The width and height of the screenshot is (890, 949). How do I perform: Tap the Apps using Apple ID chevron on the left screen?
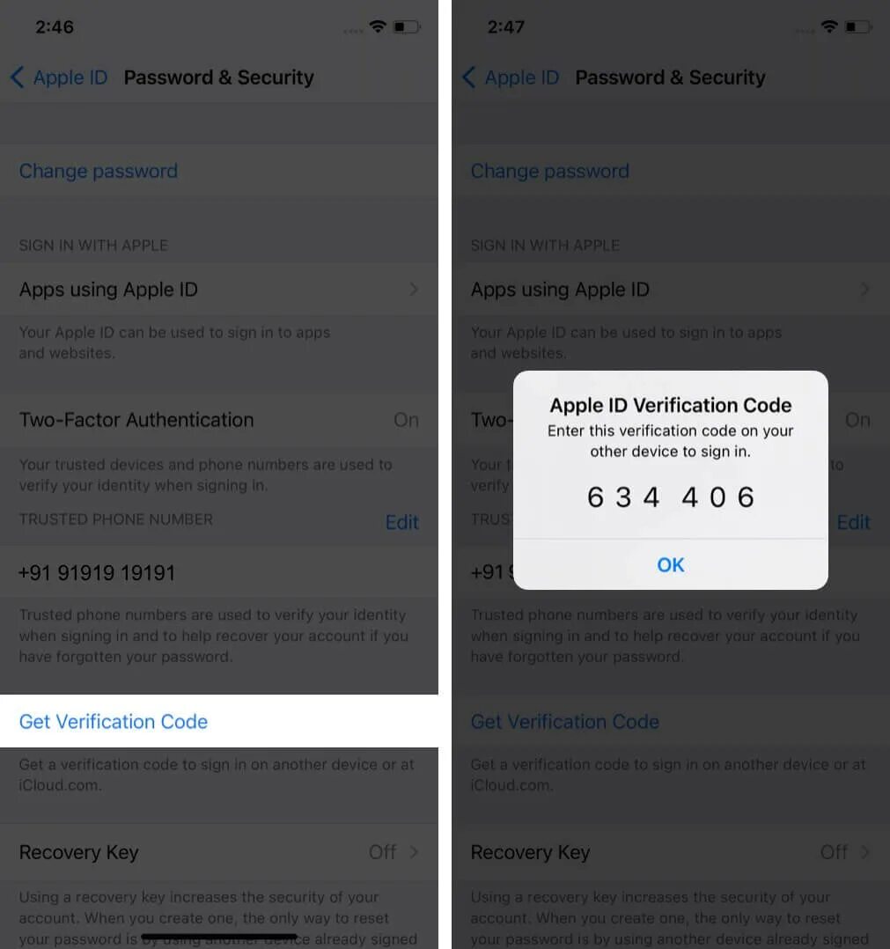pyautogui.click(x=414, y=290)
